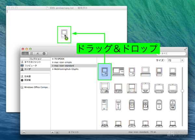
Task: Select ユーザ collection
Action: tap(35, 69)
